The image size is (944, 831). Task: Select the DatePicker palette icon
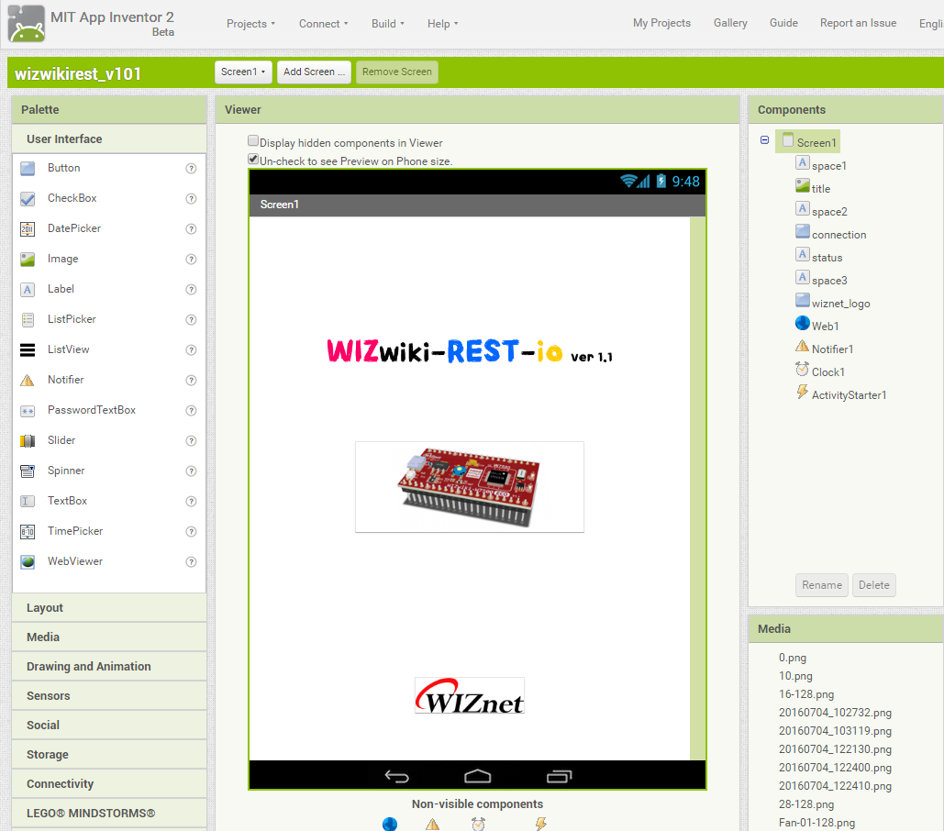pyautogui.click(x=28, y=228)
